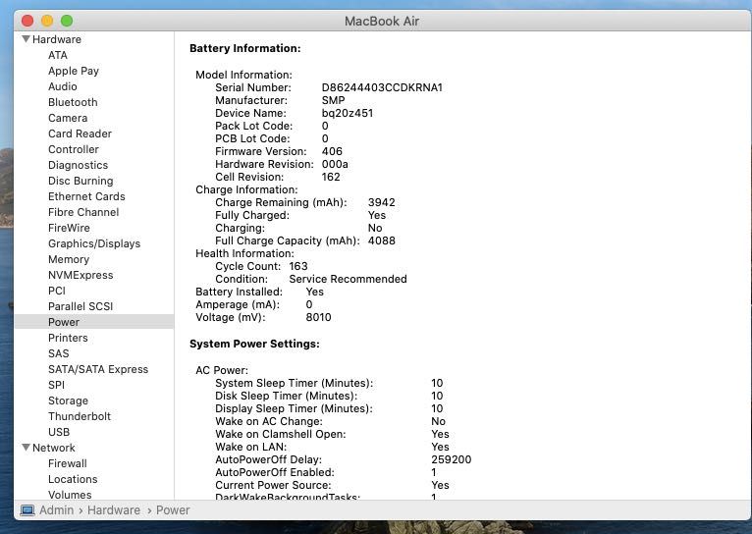
Task: Select FireWire in the sidebar
Action: point(69,228)
